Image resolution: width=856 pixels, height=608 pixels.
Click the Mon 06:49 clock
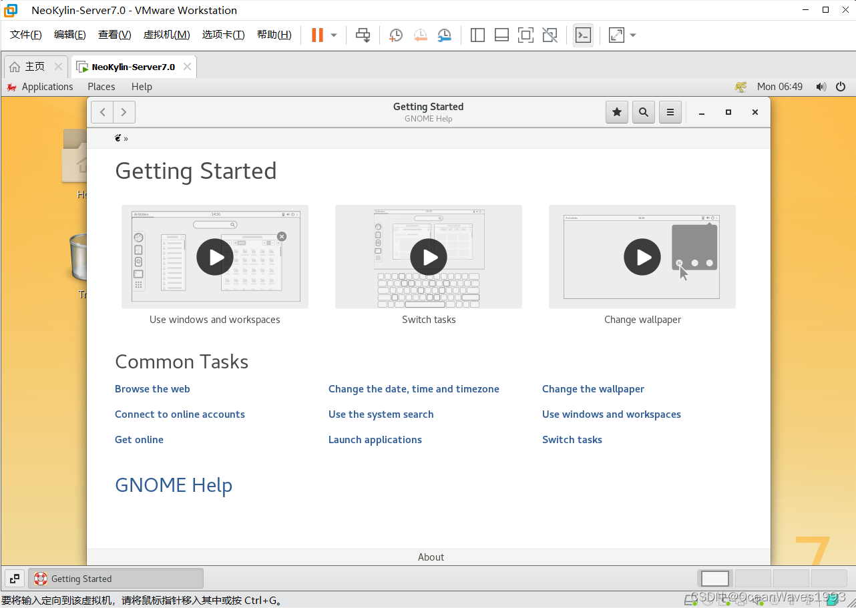tap(780, 87)
